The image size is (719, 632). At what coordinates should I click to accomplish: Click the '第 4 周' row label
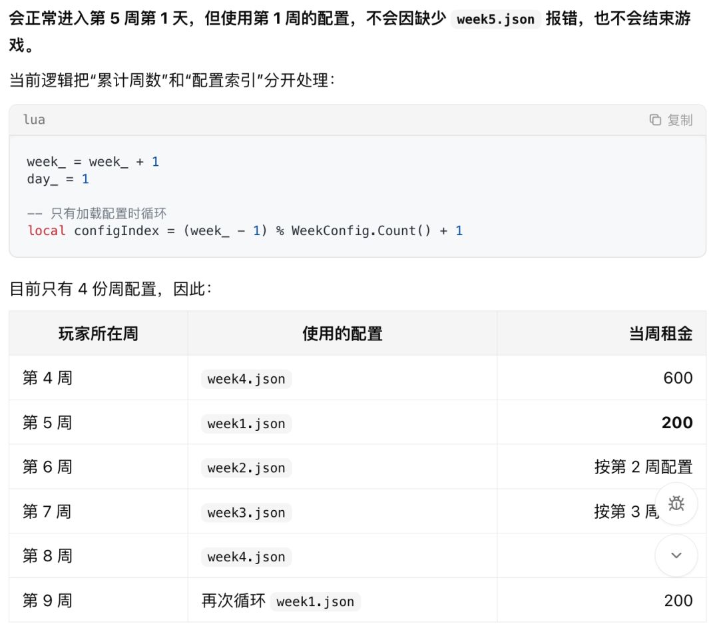click(x=48, y=378)
